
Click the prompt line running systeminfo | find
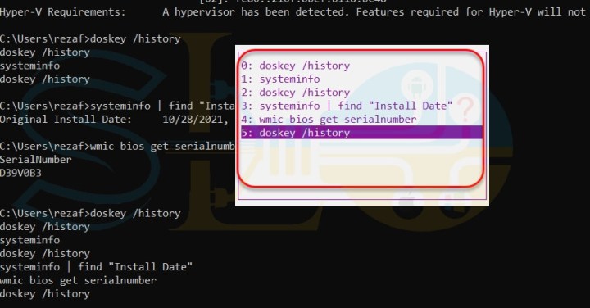[x=117, y=106]
